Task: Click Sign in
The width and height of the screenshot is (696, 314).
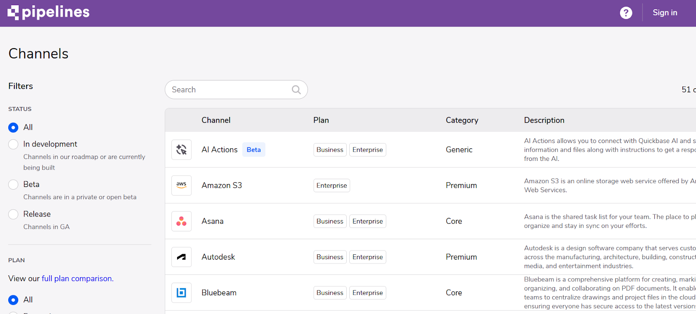Action: 665,13
